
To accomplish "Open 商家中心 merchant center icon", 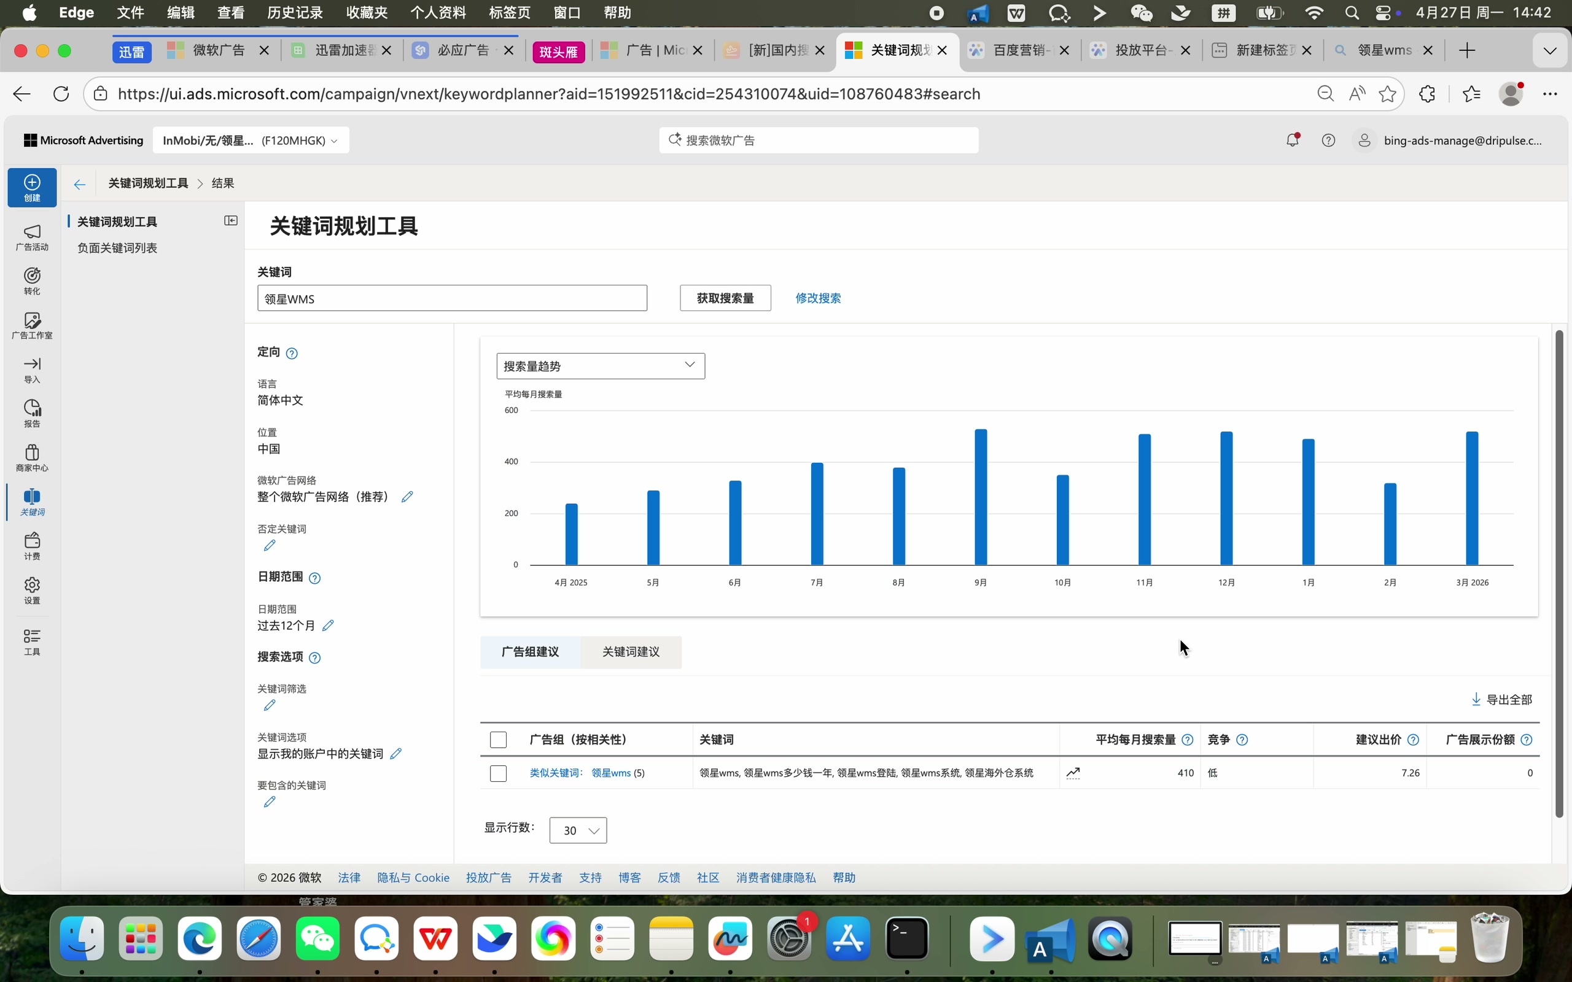I will [x=32, y=458].
